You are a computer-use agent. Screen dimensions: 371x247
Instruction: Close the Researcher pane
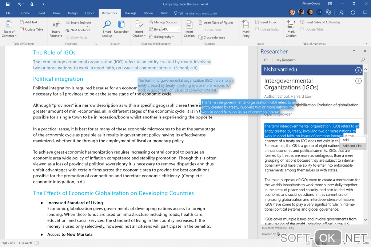365,51
